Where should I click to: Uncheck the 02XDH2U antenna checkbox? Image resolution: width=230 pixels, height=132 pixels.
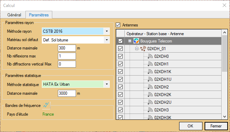pos(121,102)
